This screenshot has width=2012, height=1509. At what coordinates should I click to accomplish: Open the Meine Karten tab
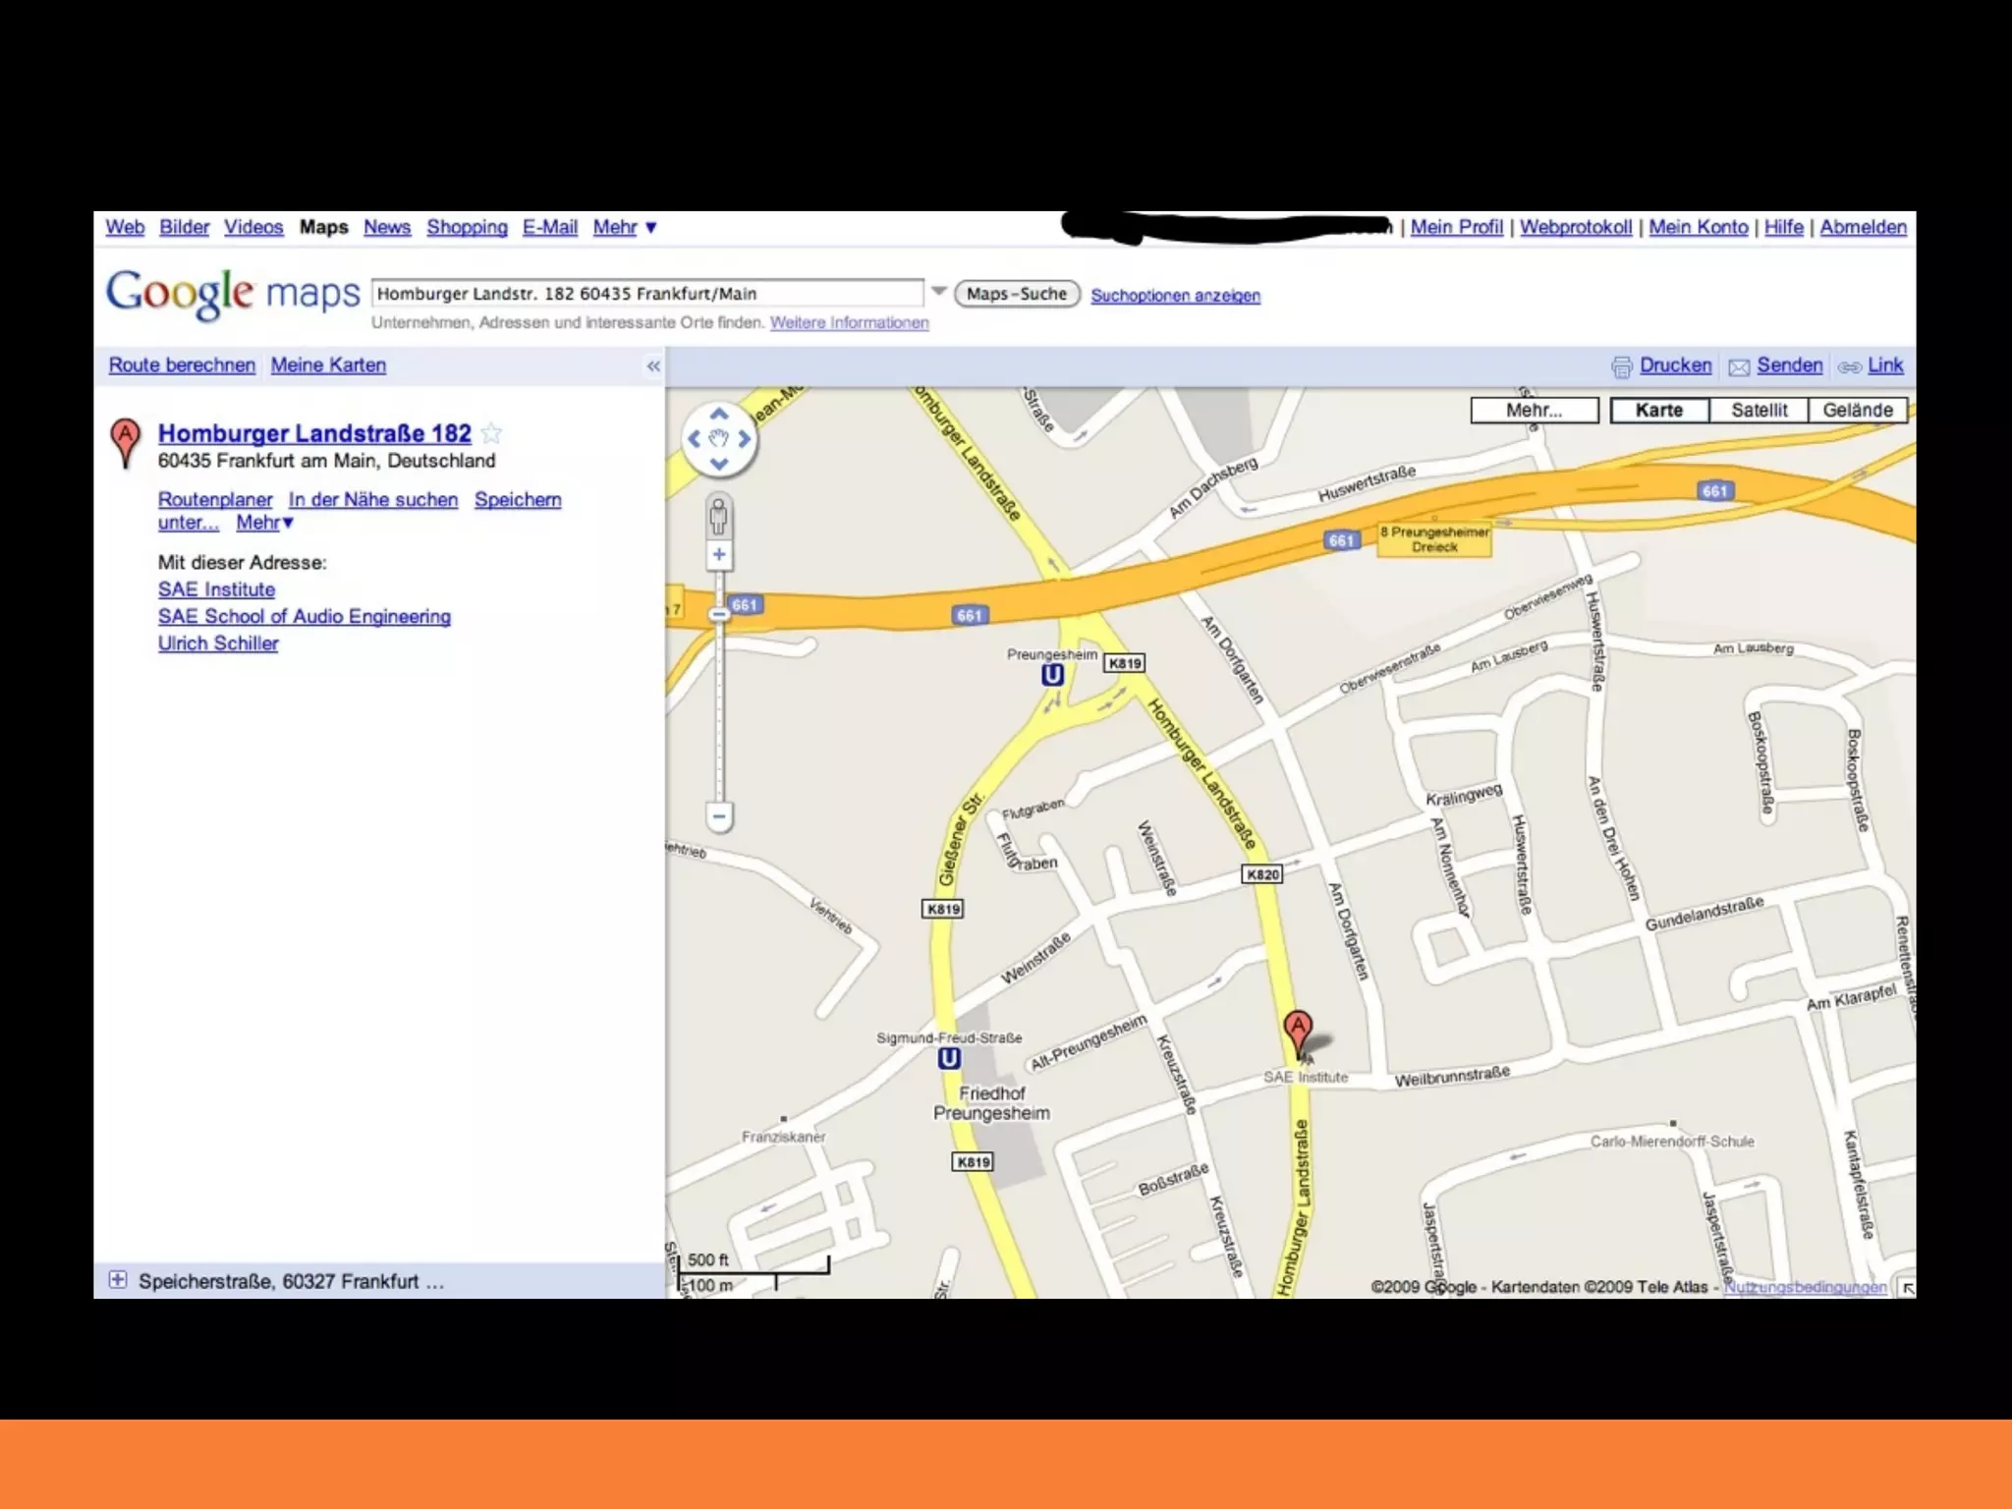tap(328, 364)
